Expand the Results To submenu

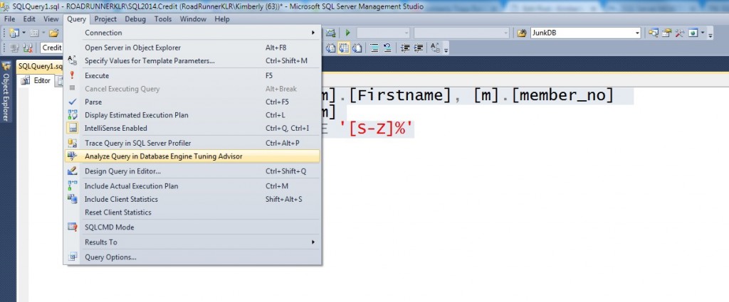click(x=192, y=242)
